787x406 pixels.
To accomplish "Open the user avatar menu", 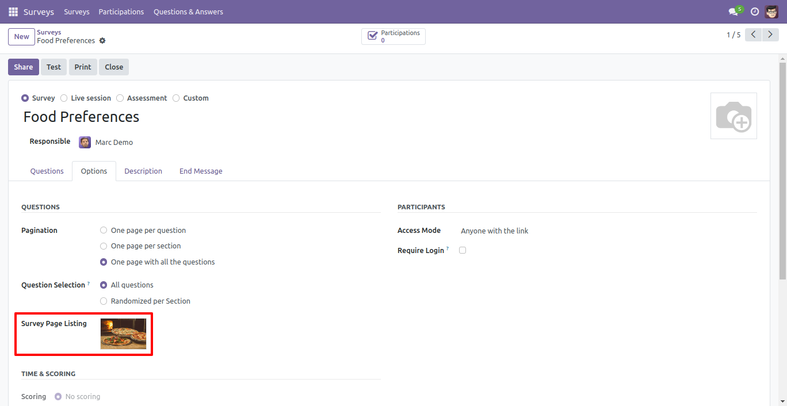I will (x=771, y=12).
